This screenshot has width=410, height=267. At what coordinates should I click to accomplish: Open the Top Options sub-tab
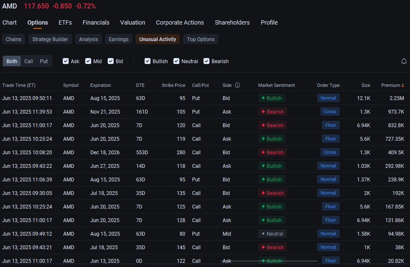[x=201, y=39]
